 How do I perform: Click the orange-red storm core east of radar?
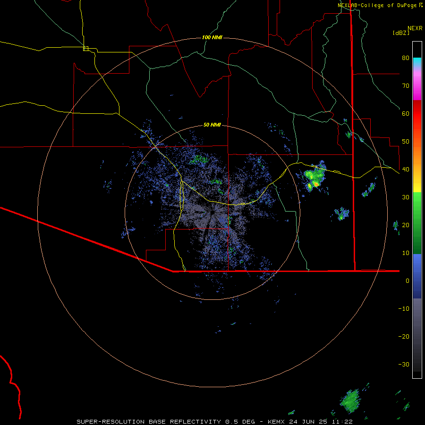coord(316,184)
